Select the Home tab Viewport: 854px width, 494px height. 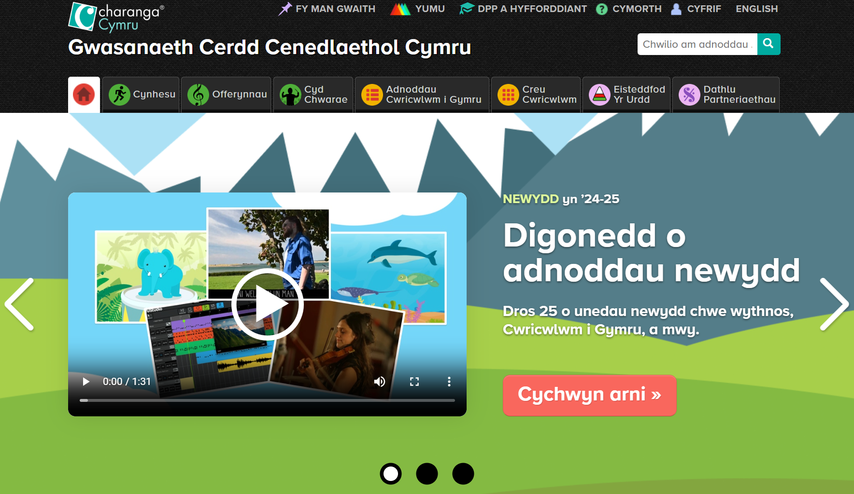[x=84, y=94]
